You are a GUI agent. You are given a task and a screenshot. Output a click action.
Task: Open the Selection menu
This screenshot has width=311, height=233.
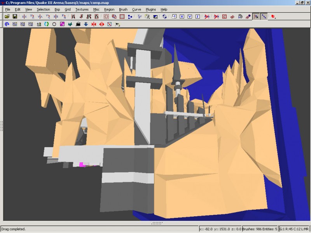pyautogui.click(x=43, y=9)
